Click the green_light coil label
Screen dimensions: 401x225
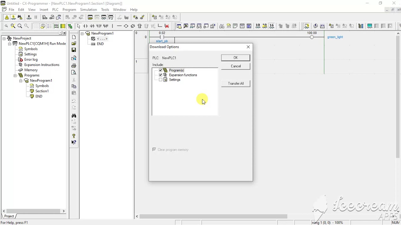click(335, 37)
